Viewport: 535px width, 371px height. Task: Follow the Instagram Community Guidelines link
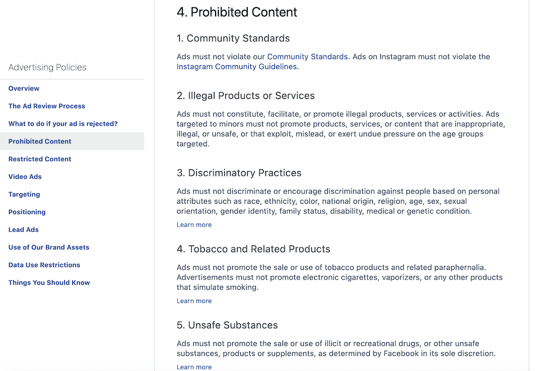tap(236, 66)
